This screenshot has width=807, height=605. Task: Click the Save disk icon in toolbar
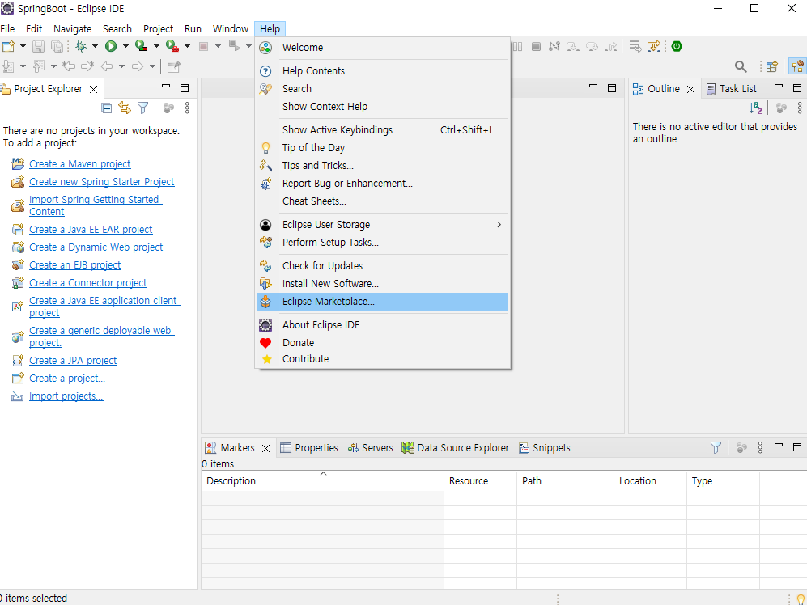click(38, 46)
